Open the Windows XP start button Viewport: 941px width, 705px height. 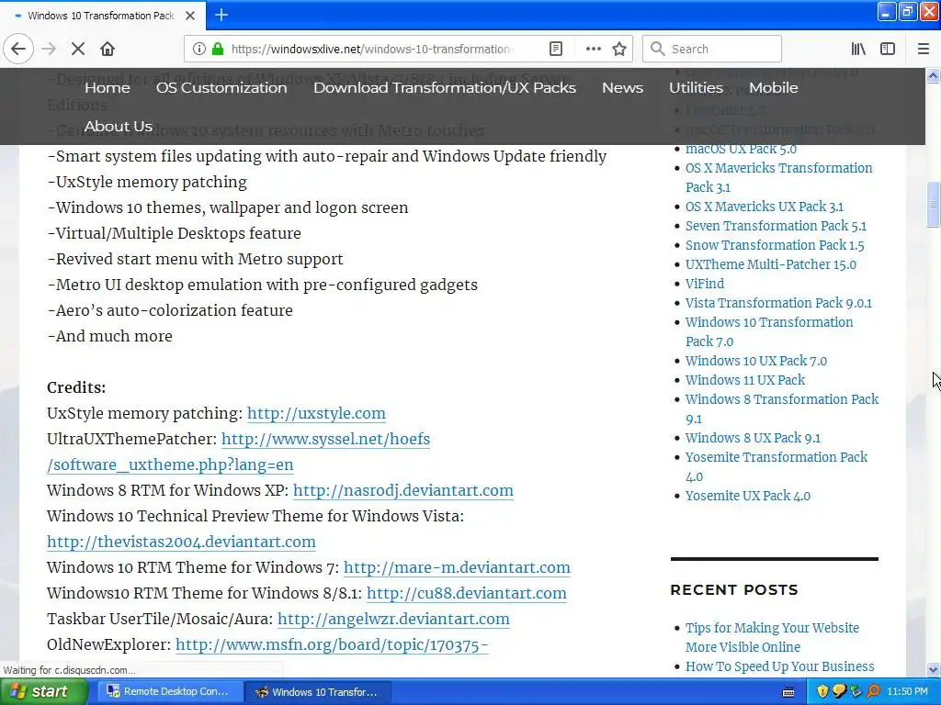coord(43,692)
